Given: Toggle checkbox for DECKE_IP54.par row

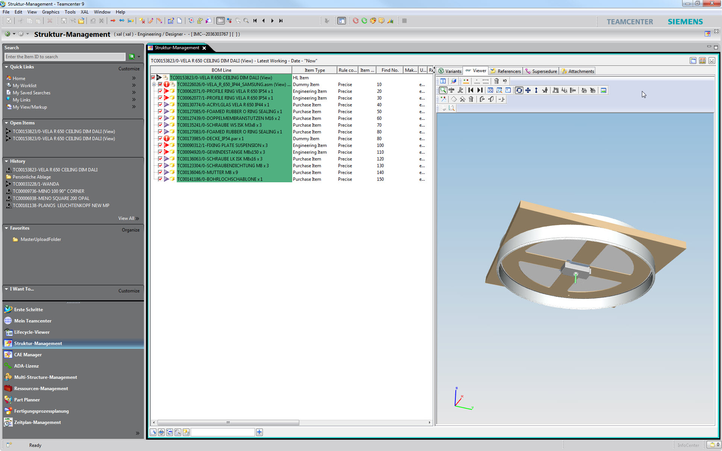Looking at the screenshot, I should 160,139.
